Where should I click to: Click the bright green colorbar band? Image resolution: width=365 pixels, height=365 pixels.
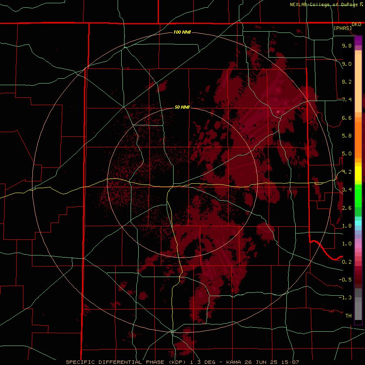click(358, 196)
